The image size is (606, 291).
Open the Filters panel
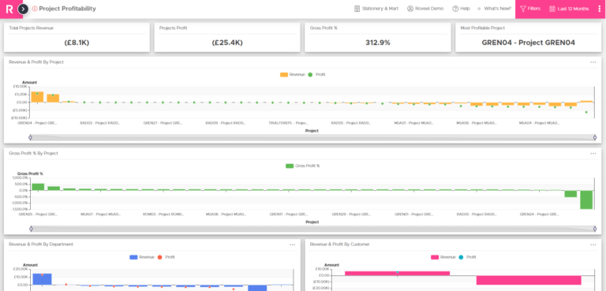pyautogui.click(x=530, y=9)
